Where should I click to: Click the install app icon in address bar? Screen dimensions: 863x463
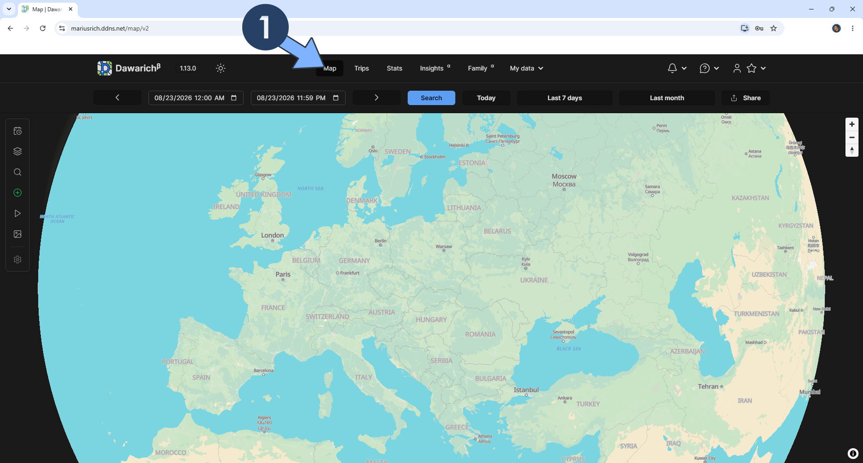tap(745, 28)
